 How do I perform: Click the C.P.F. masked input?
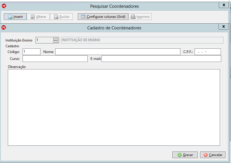pyautogui.click(x=208, y=52)
